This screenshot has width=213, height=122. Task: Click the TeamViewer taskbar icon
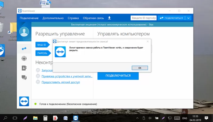point(76,118)
